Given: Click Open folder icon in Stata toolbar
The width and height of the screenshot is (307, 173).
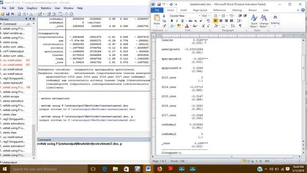Looking at the screenshot, I should click(2, 14).
